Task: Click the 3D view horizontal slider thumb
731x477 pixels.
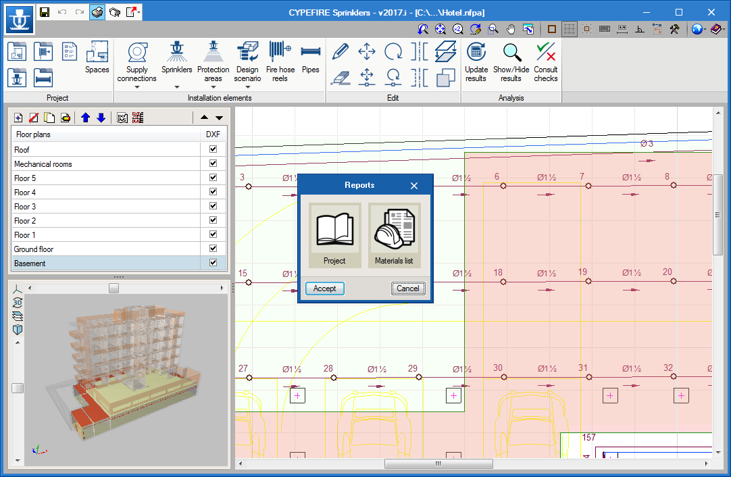Action: [114, 288]
